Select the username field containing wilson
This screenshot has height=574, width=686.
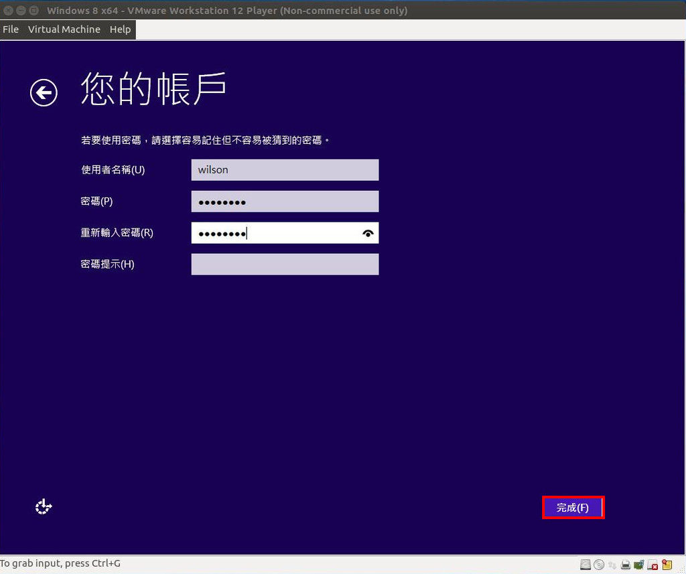pyautogui.click(x=284, y=169)
